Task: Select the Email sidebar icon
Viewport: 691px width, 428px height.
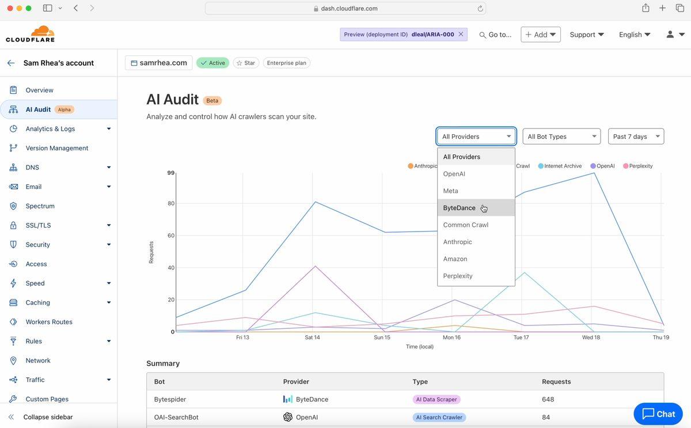Action: (x=13, y=186)
